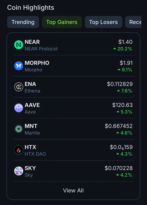Screen dimensions: 147x205
Task: Click the Morpho butterfly logo
Action: 19,66
